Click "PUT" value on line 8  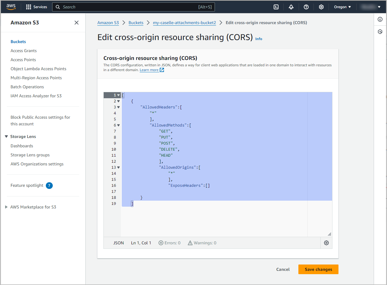pos(165,137)
